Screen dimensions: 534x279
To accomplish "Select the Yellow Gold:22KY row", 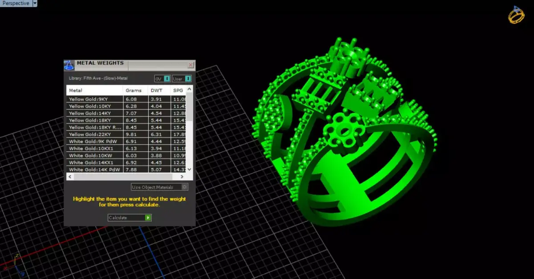I will 126,134.
